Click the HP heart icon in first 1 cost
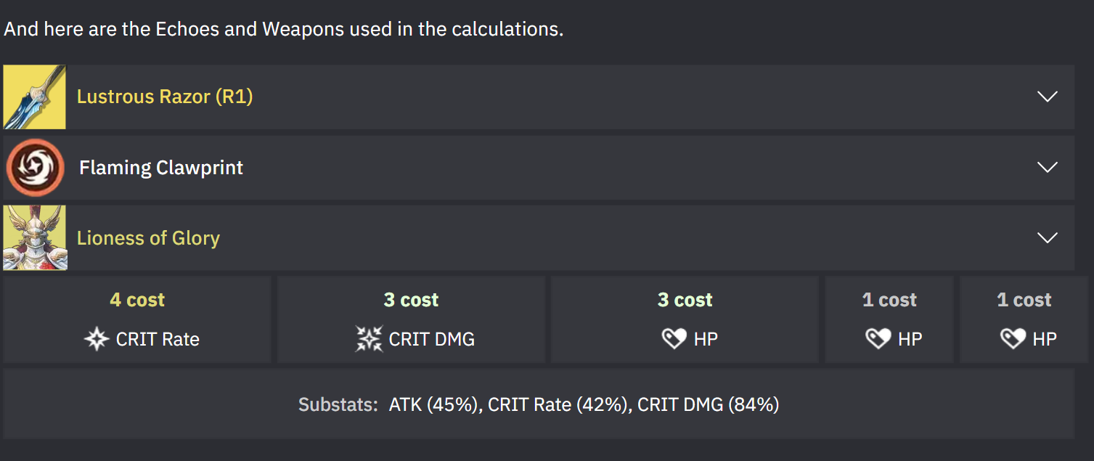Viewport: 1094px width, 461px height. pyautogui.click(x=878, y=339)
